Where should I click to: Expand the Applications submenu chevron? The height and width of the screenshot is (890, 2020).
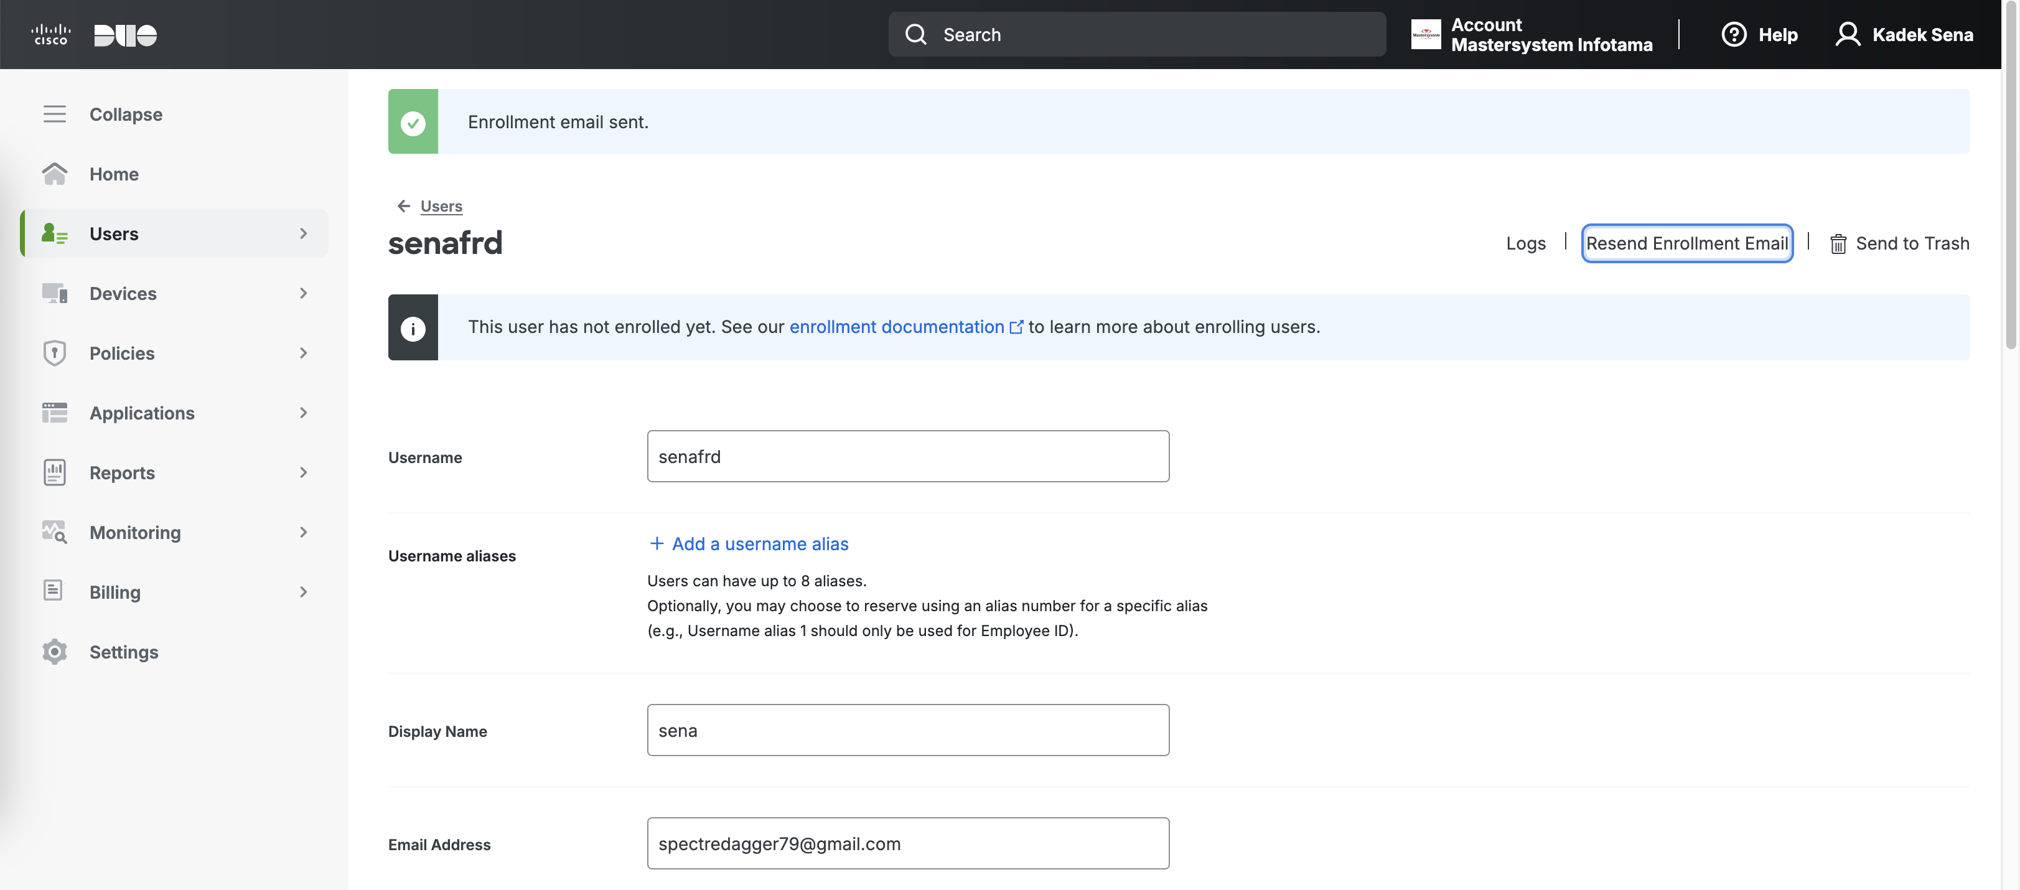pos(304,413)
